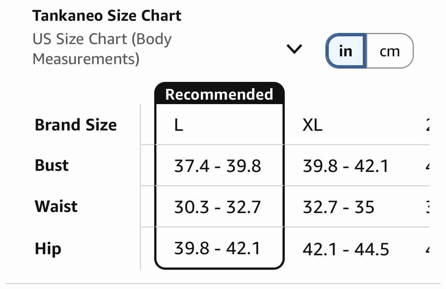This screenshot has height=289, width=446.
Task: Click XL hip range 42.1 - 44.5
Action: [x=346, y=249]
